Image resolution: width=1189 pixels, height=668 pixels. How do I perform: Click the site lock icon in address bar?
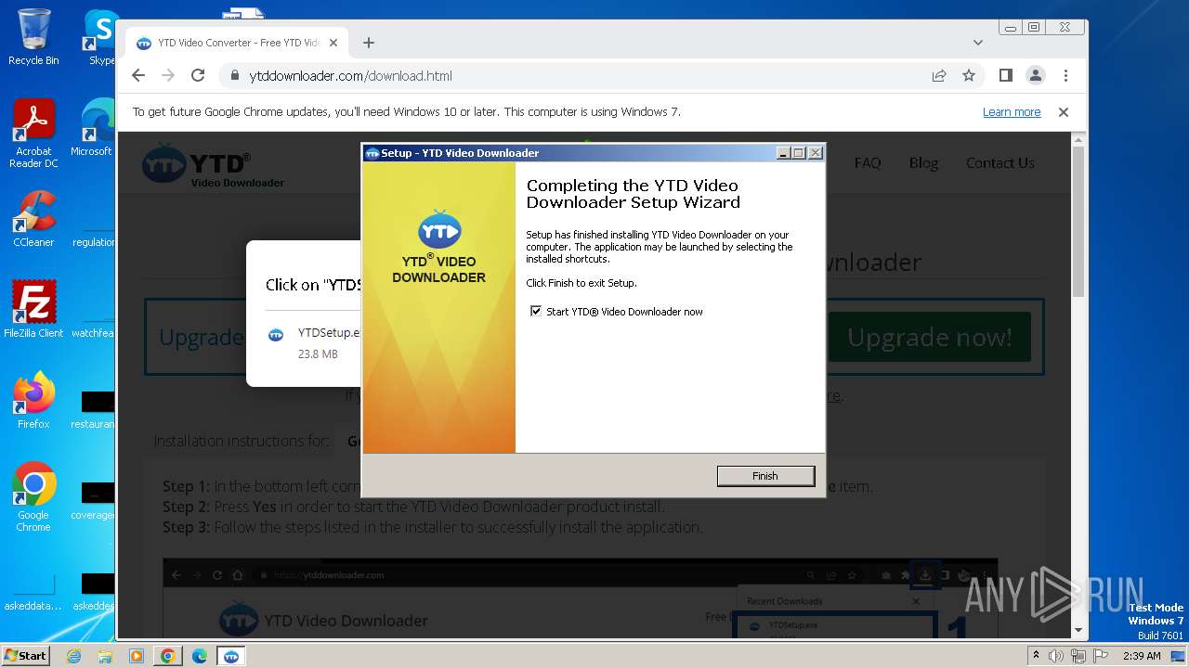coord(234,75)
